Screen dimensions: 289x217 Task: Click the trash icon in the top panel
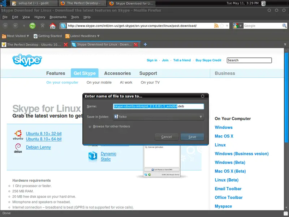coord(264,3)
